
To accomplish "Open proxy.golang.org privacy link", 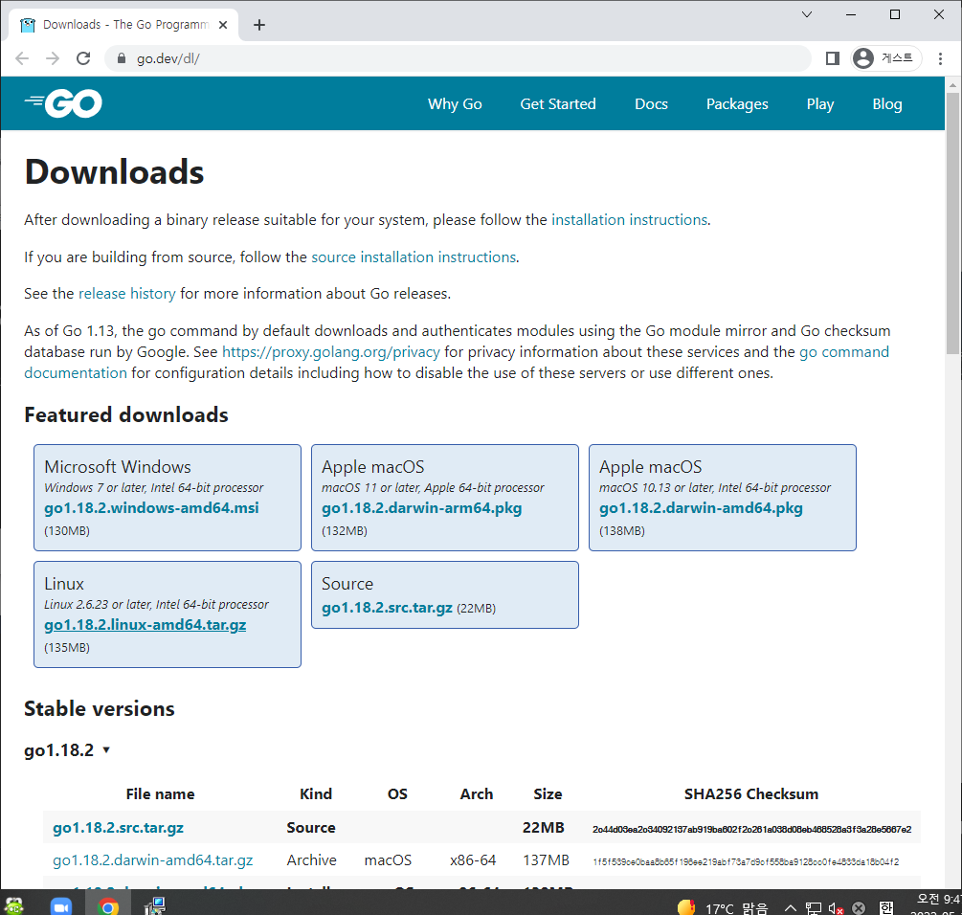I will pyautogui.click(x=330, y=352).
